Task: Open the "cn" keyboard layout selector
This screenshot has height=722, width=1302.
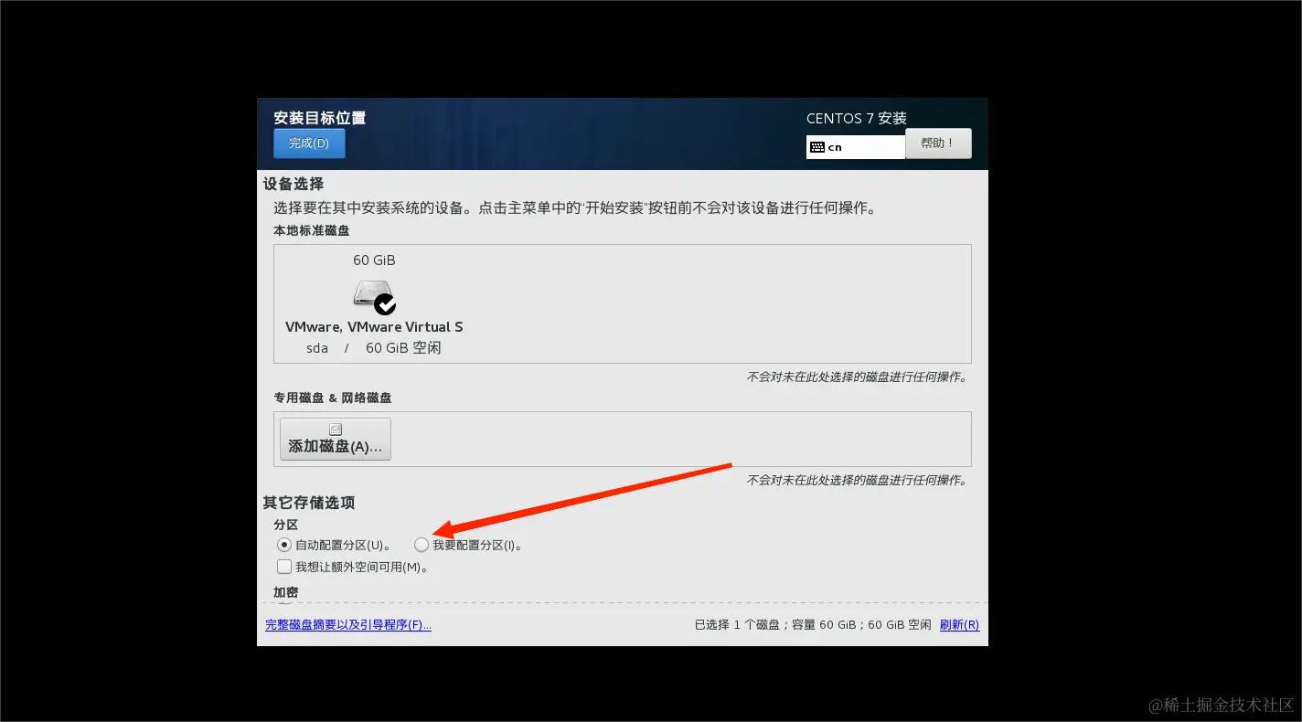Action: (x=855, y=146)
